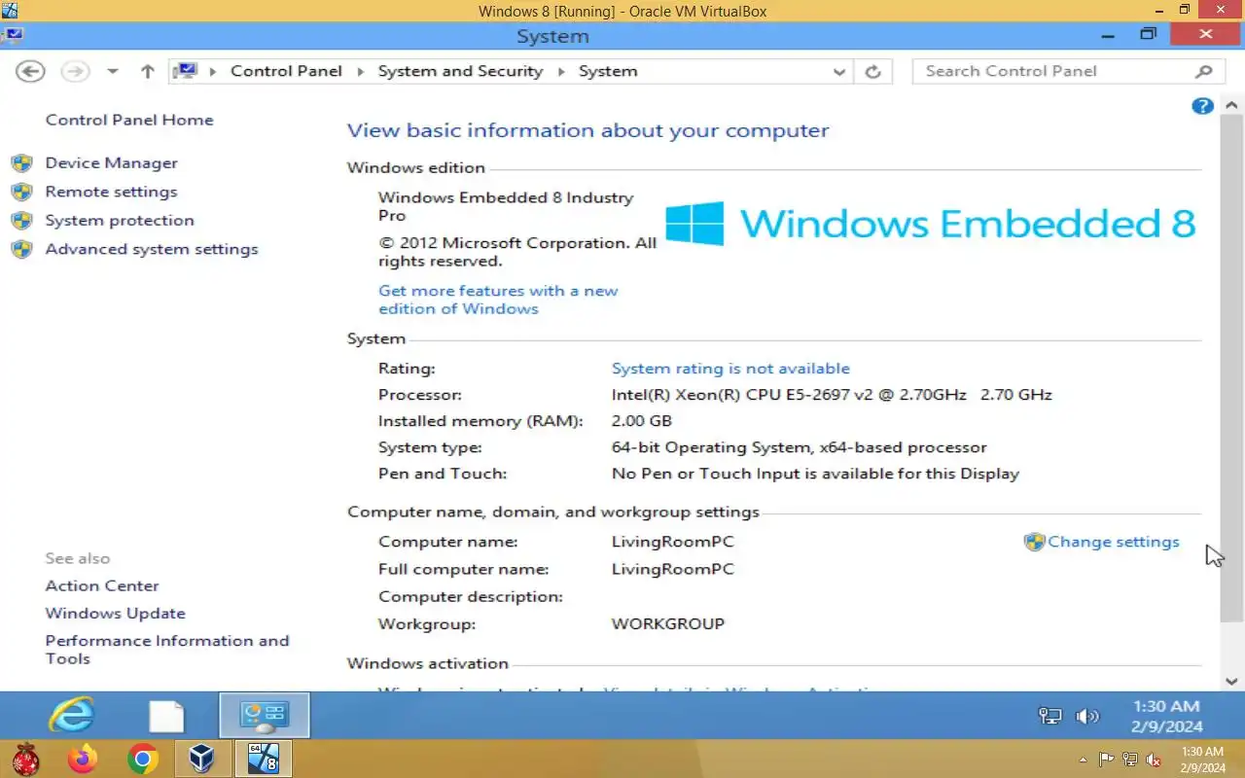This screenshot has width=1245, height=778.
Task: Open Help with the blue question mark
Action: (x=1202, y=106)
